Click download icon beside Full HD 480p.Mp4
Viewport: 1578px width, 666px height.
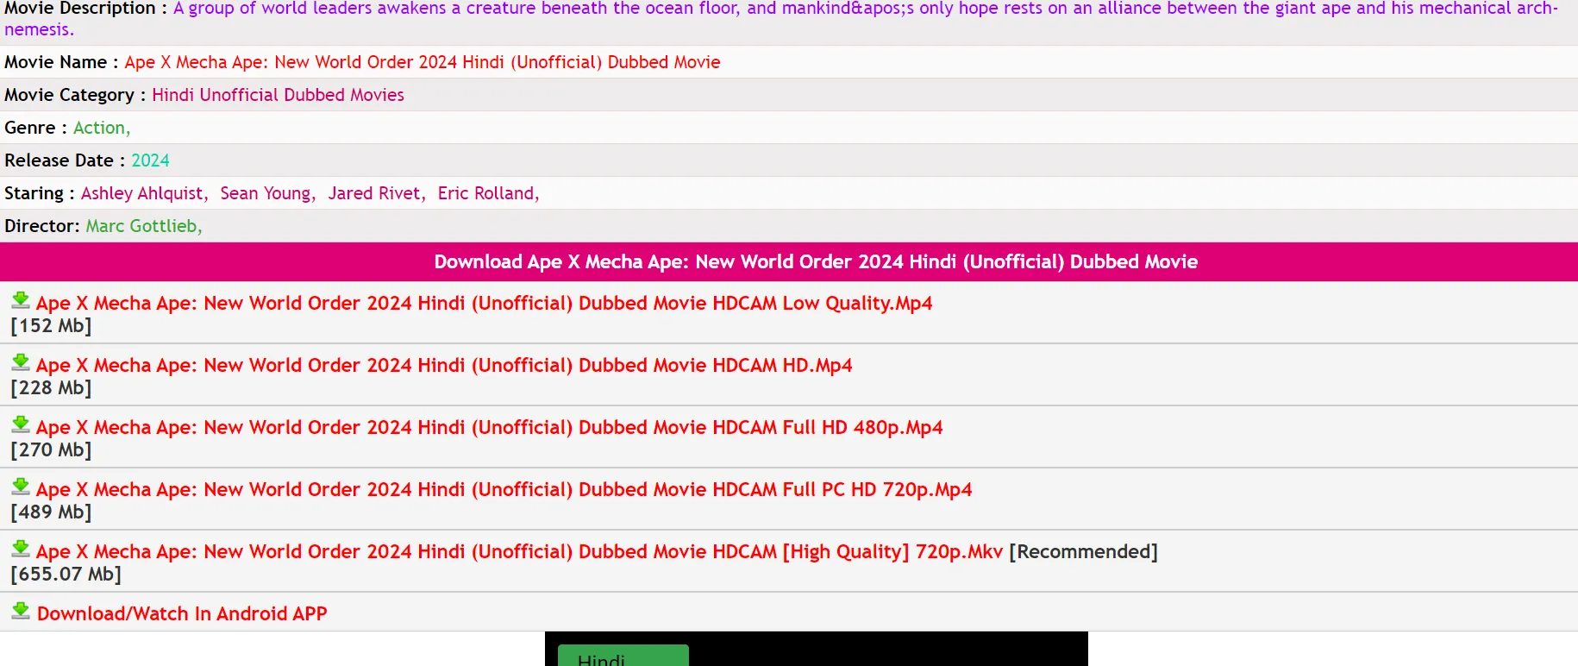pos(21,424)
